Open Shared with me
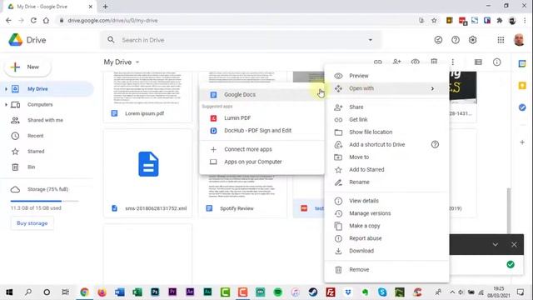 coord(45,120)
